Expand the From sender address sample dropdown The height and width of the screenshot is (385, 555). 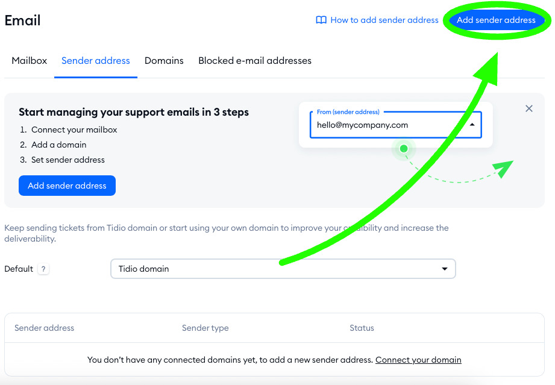tap(472, 125)
